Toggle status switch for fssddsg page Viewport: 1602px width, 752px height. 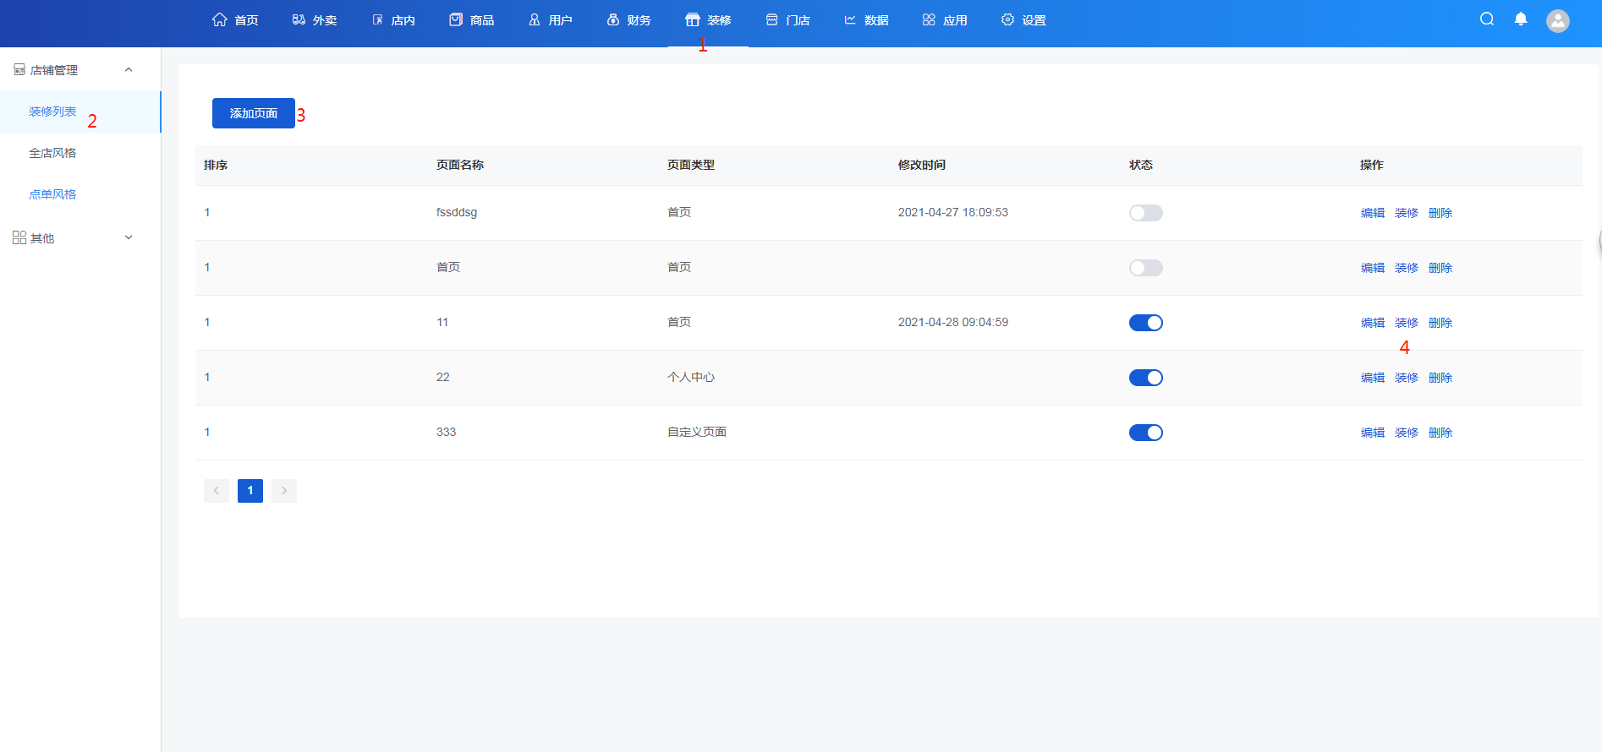pos(1146,213)
